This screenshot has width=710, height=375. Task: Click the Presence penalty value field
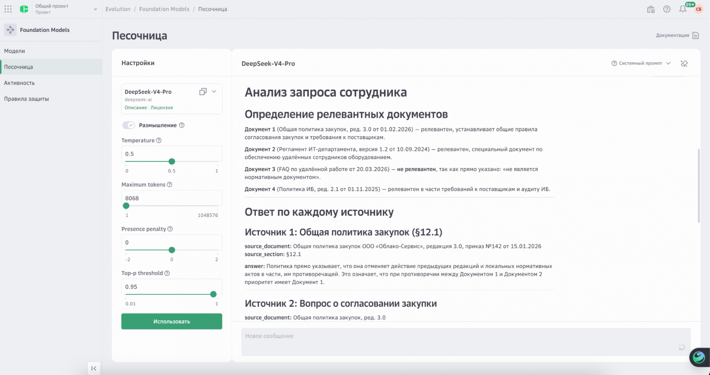pyautogui.click(x=172, y=242)
